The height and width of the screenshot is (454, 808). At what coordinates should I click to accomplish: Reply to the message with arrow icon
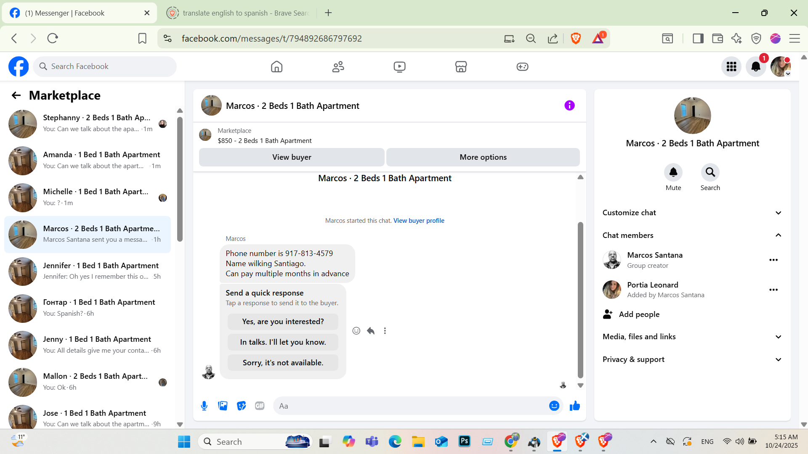click(x=371, y=331)
